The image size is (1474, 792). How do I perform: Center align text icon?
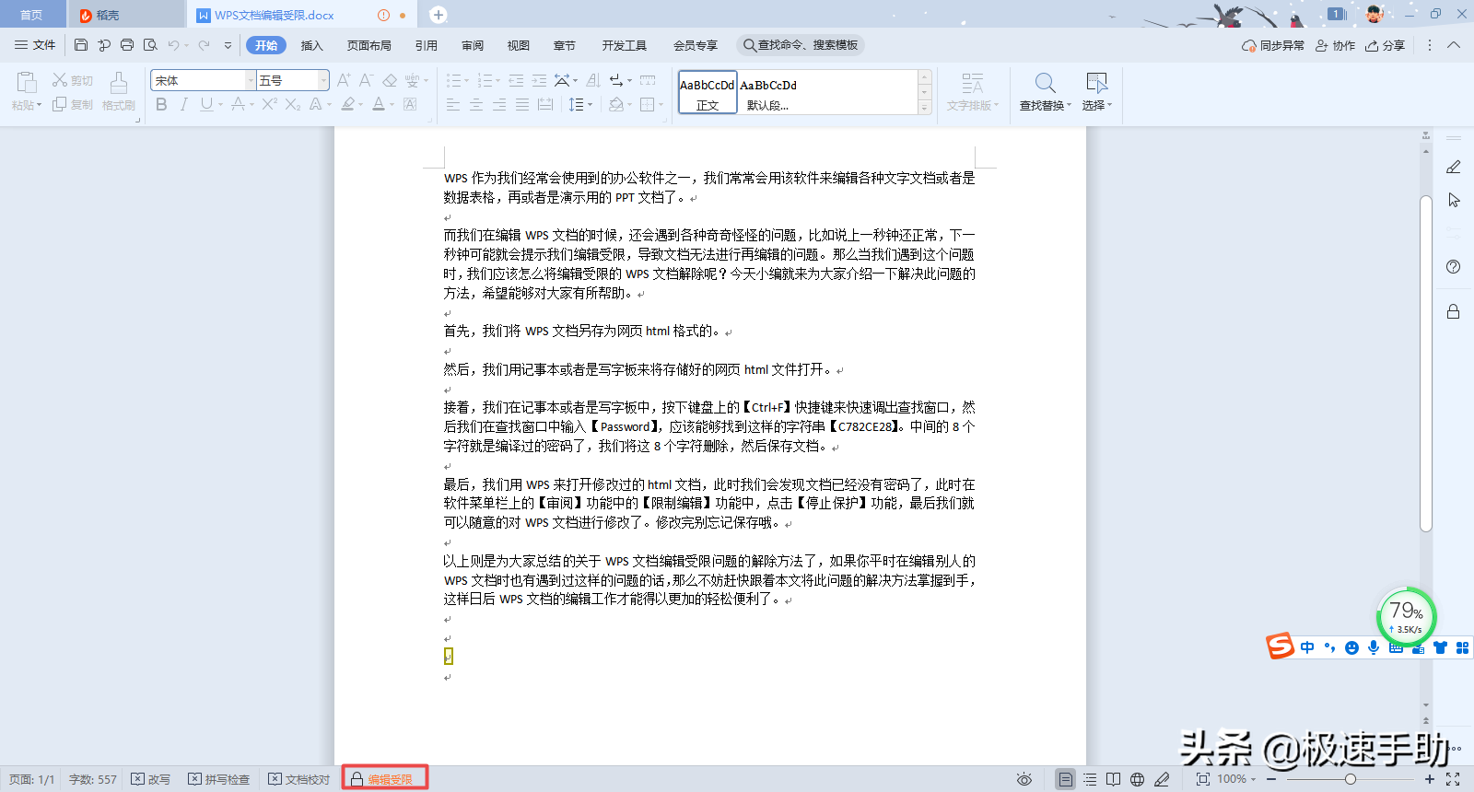476,104
